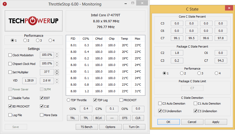The image size is (235, 134).
Task: Click the C3% value 0.1 field
Action: 112,109
